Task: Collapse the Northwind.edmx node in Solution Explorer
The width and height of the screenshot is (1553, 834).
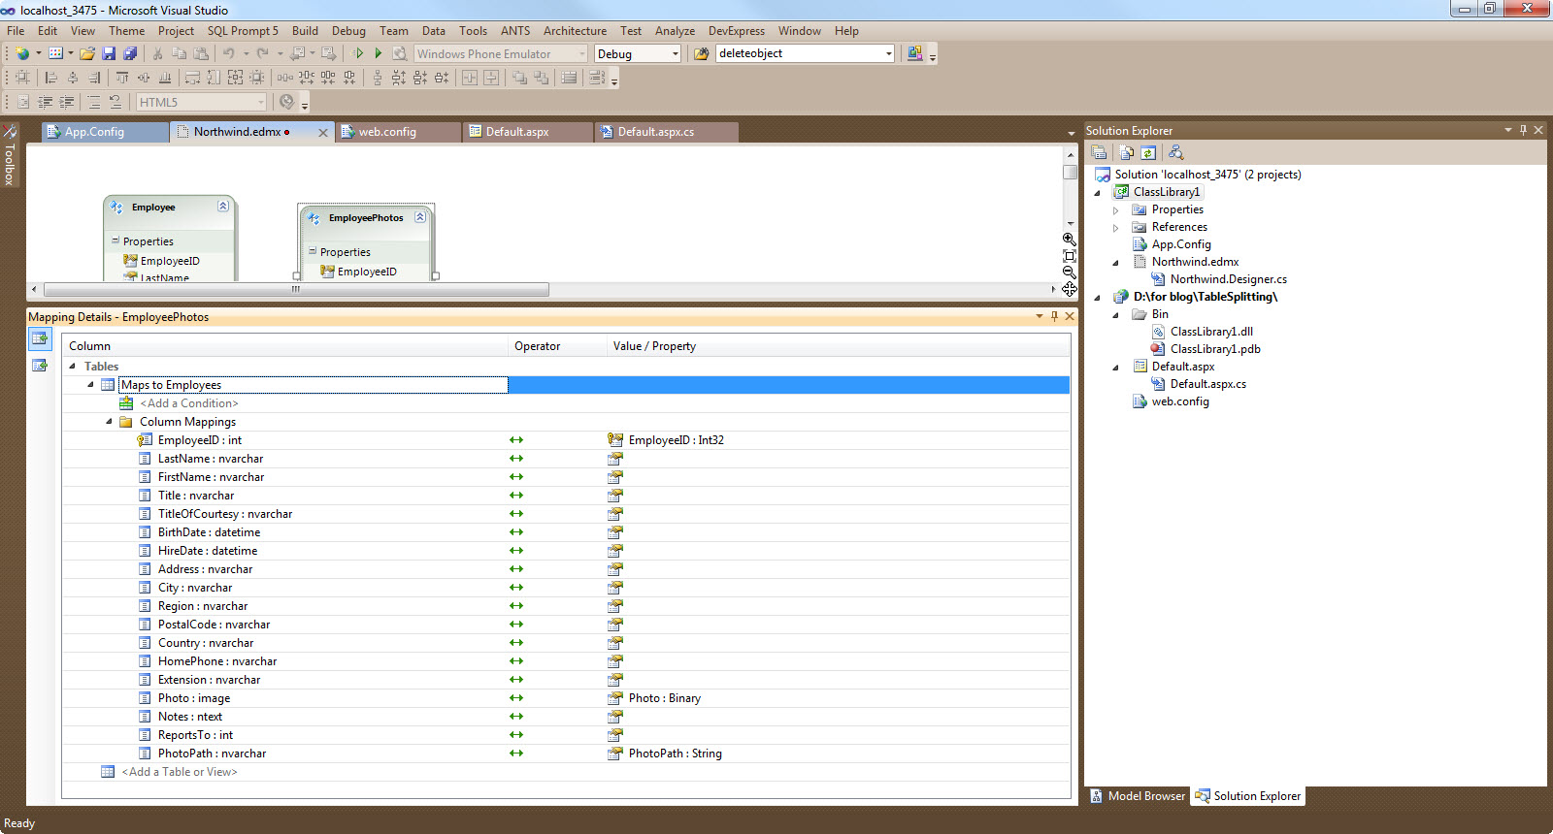Action: pyautogui.click(x=1116, y=263)
